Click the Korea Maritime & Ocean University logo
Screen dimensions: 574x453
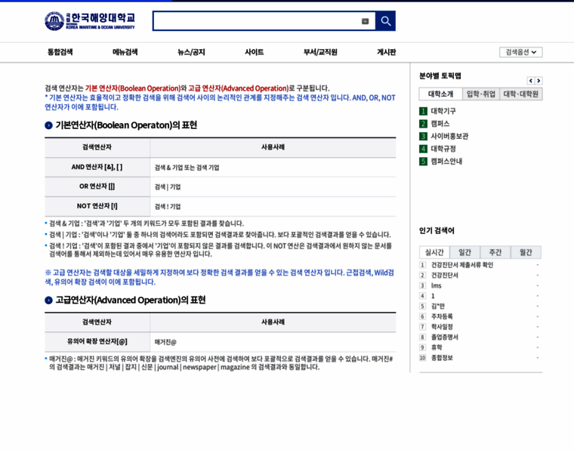[90, 21]
